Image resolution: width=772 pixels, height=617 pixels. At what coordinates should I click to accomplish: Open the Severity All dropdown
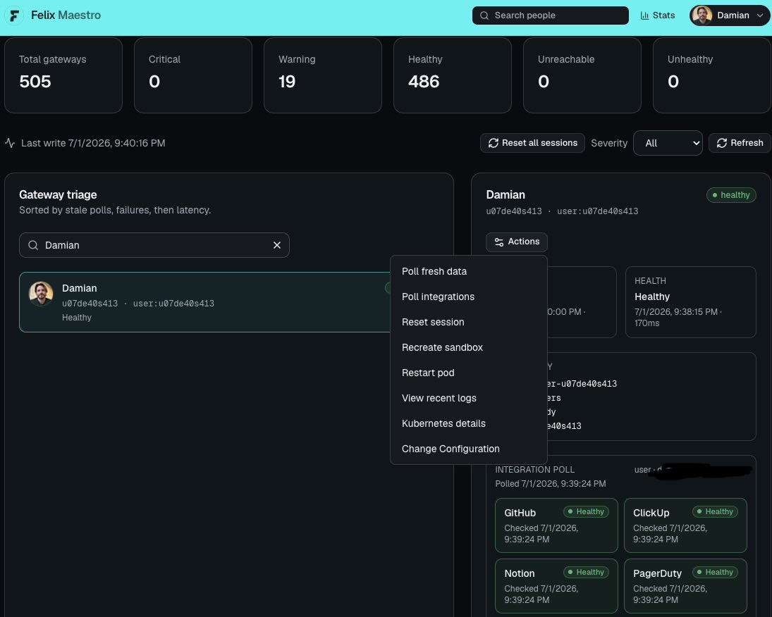click(668, 143)
